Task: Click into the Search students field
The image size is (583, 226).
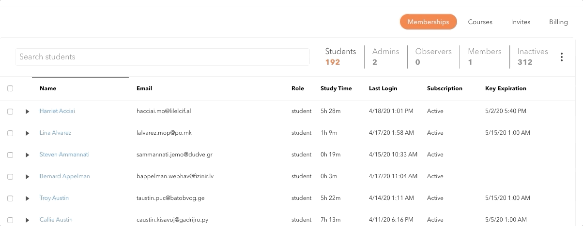Action: [162, 57]
